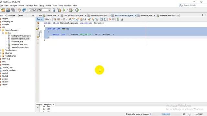Open the Debug Project dropdown arrow
The width and height of the screenshot is (207, 116).
(x=74, y=10)
